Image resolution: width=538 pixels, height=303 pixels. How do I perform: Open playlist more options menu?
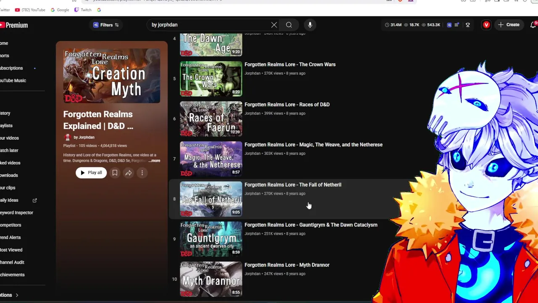click(142, 173)
